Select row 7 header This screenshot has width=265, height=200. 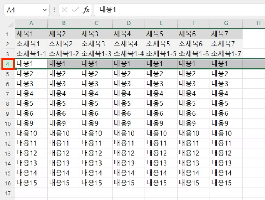click(x=7, y=94)
